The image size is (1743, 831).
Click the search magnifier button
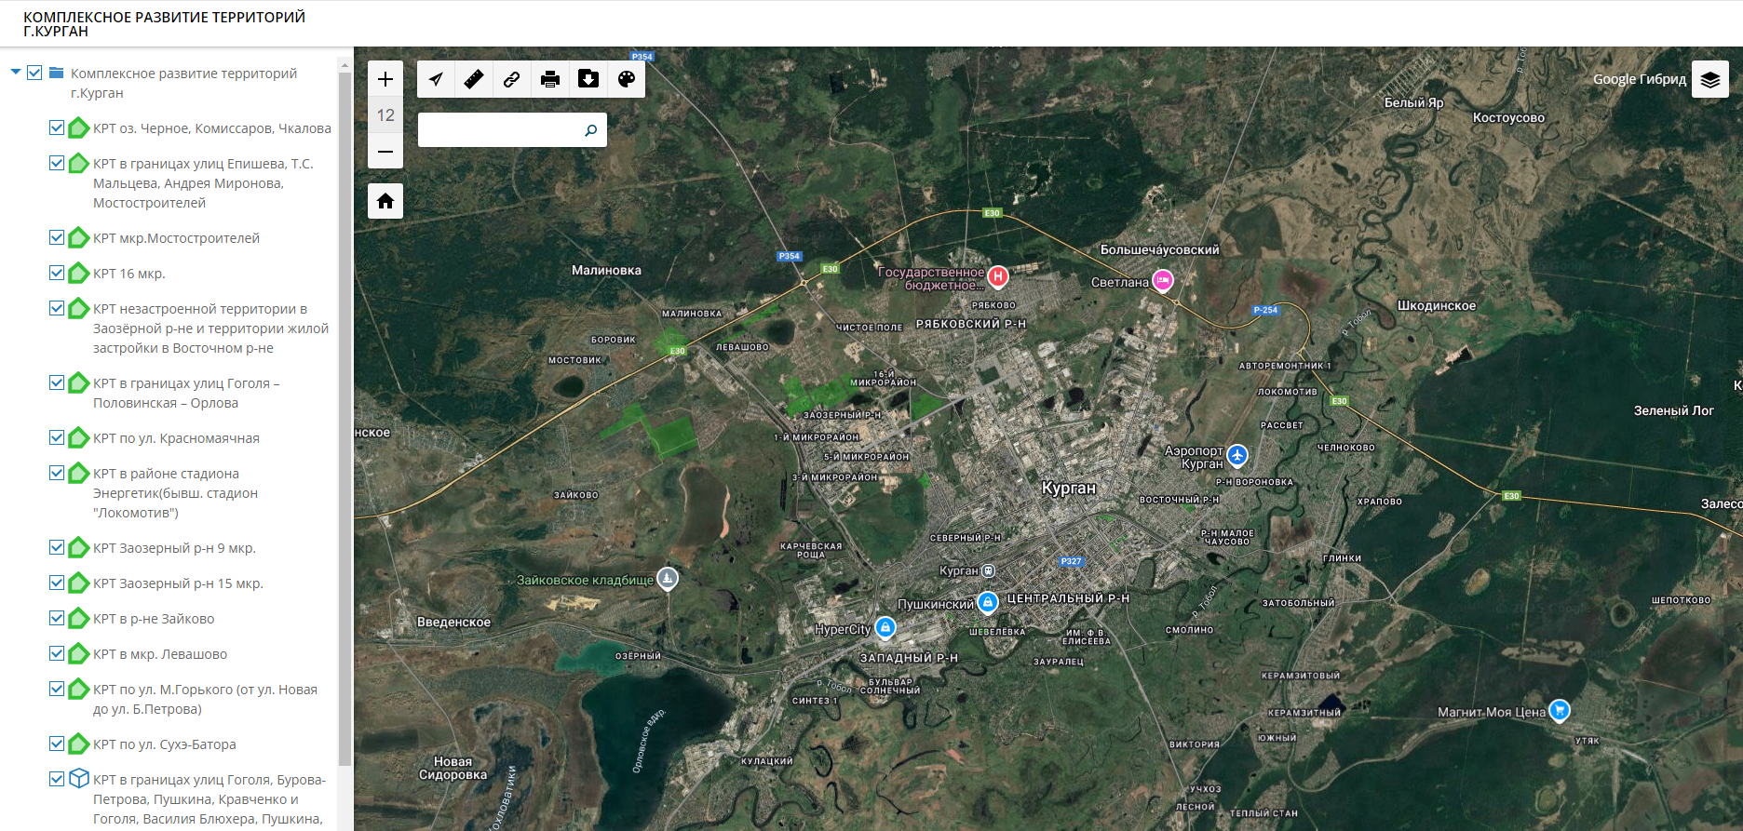point(590,130)
